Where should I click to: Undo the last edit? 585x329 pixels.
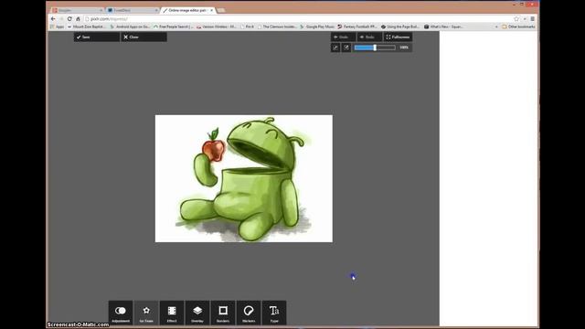343,37
